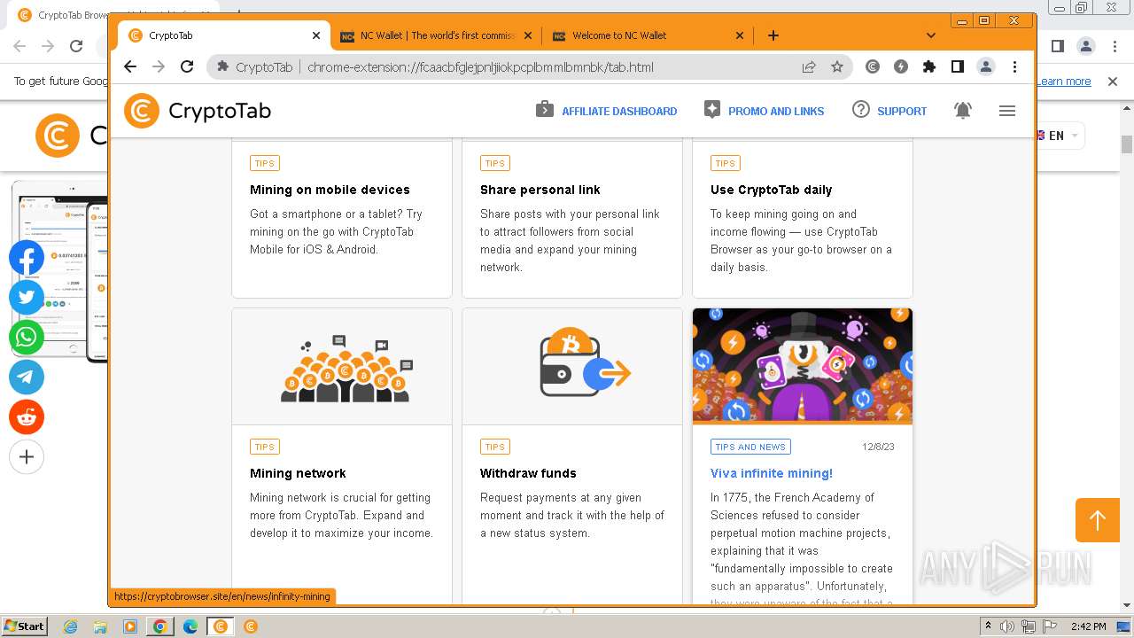Share on Reddit from background window
Image resolution: width=1134 pixels, height=638 pixels.
click(27, 417)
